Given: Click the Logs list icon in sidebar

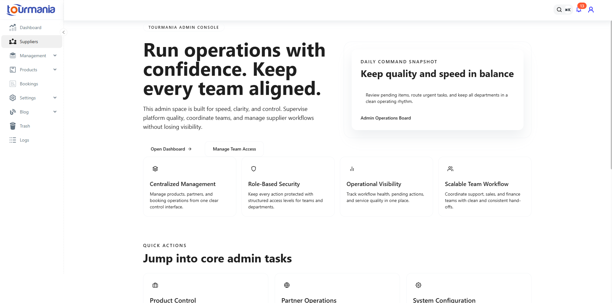Looking at the screenshot, I should (13, 140).
